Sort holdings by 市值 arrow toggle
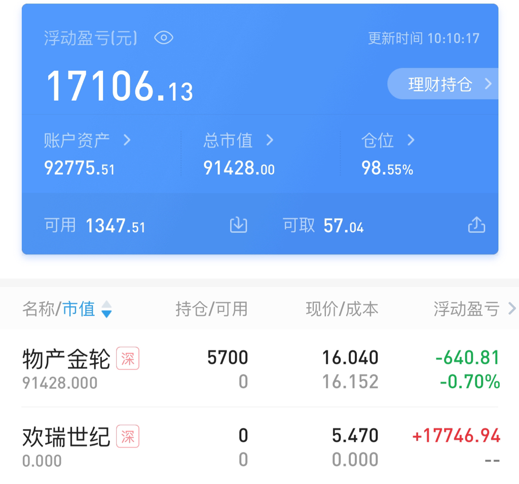The width and height of the screenshot is (519, 484). pyautogui.click(x=106, y=309)
